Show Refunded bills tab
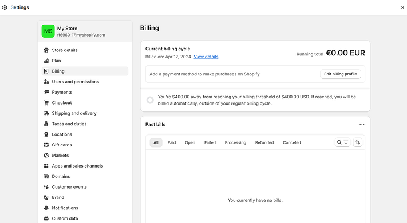Screen dimensions: 407x223 [x=264, y=142]
